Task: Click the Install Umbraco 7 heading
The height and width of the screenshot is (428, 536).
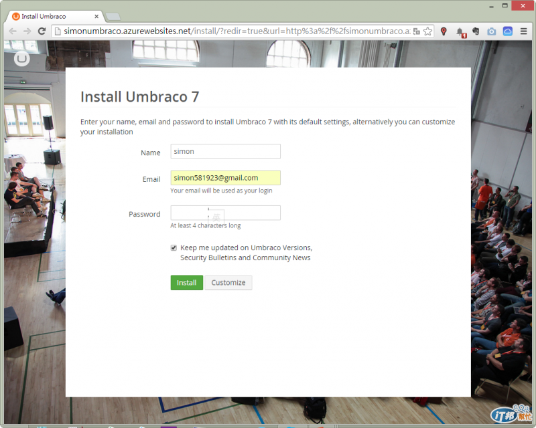Action: tap(139, 97)
